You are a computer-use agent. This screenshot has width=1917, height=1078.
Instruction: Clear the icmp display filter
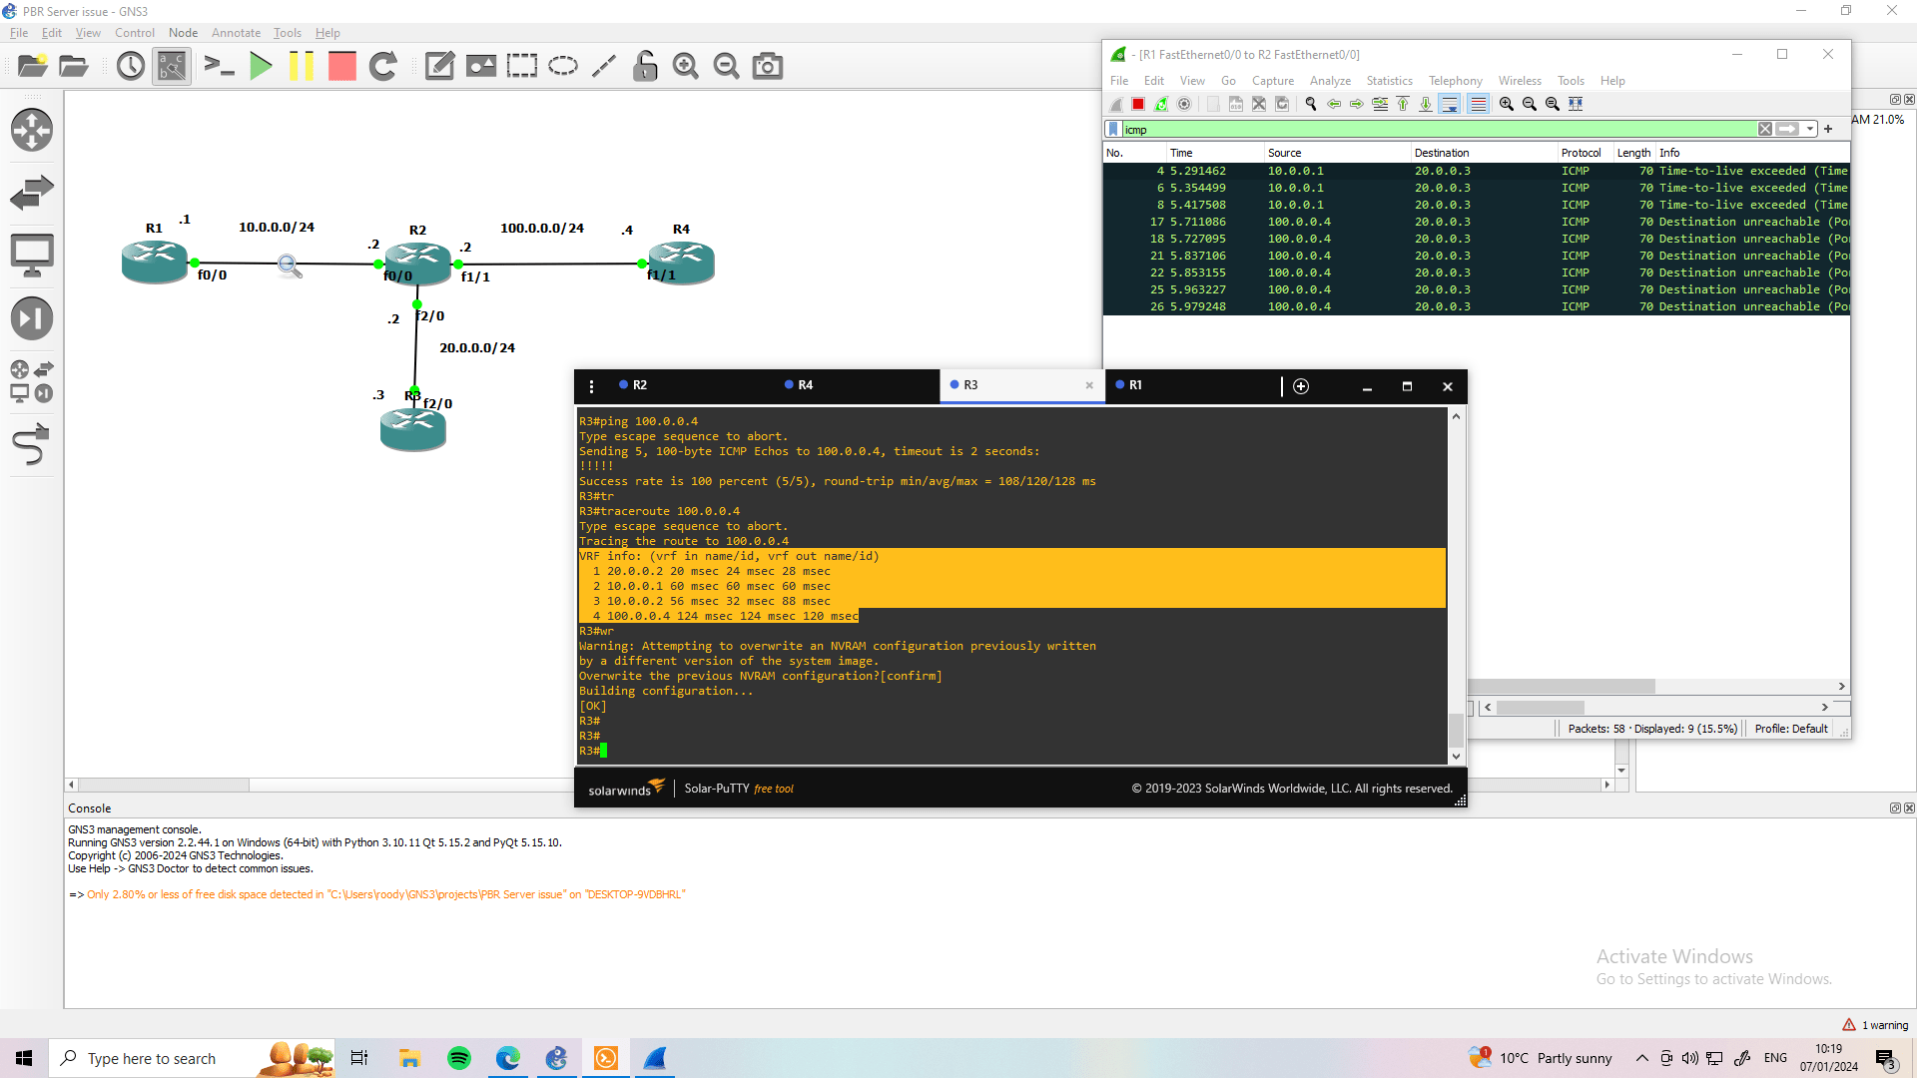1766,129
